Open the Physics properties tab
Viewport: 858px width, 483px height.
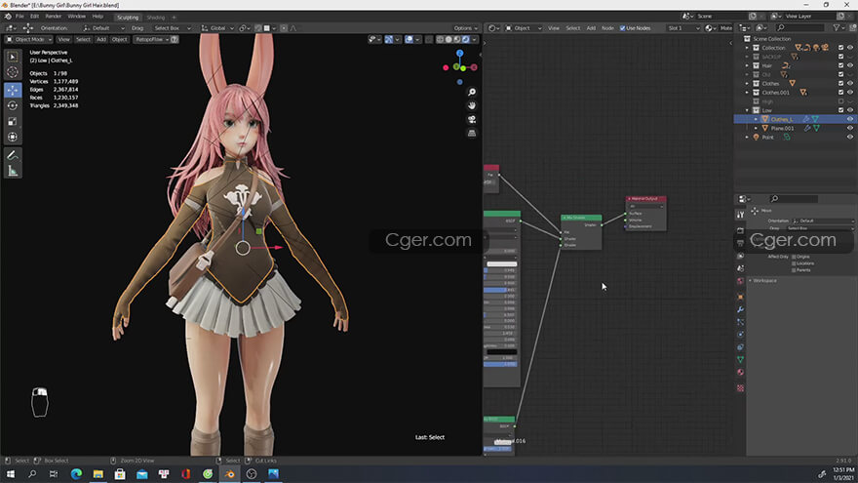coord(740,335)
